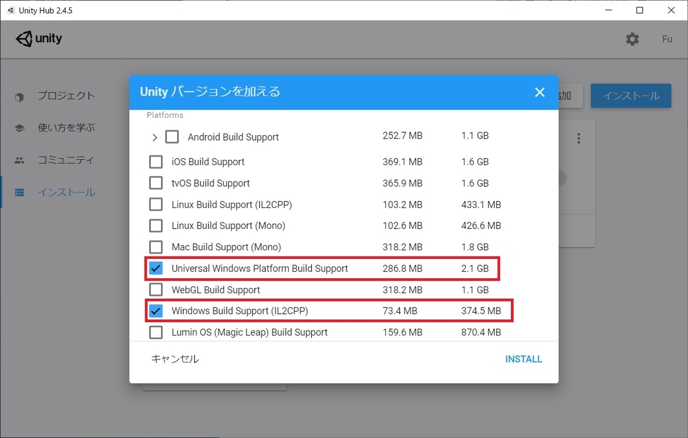Viewport: 688px width, 438px height.
Task: Click the 374.5 MB install size value
Action: pyautogui.click(x=481, y=311)
